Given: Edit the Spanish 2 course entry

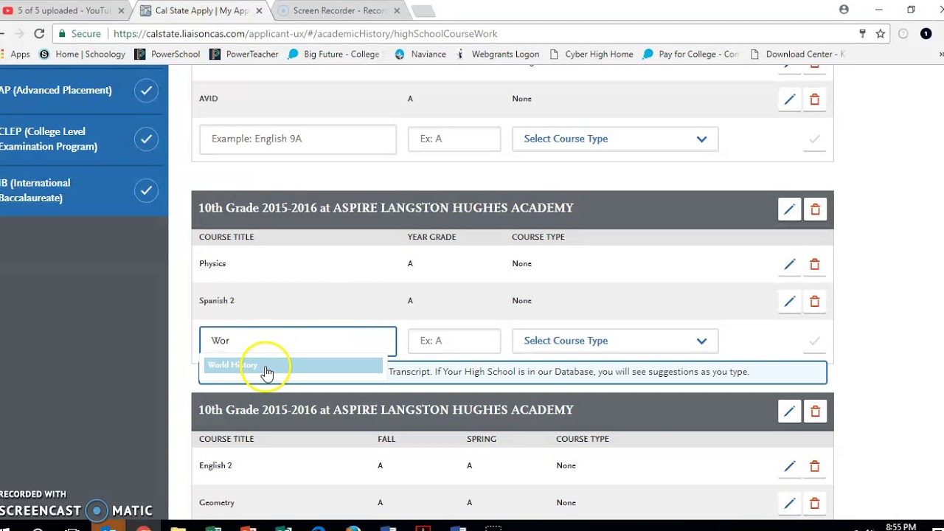Looking at the screenshot, I should tap(789, 301).
